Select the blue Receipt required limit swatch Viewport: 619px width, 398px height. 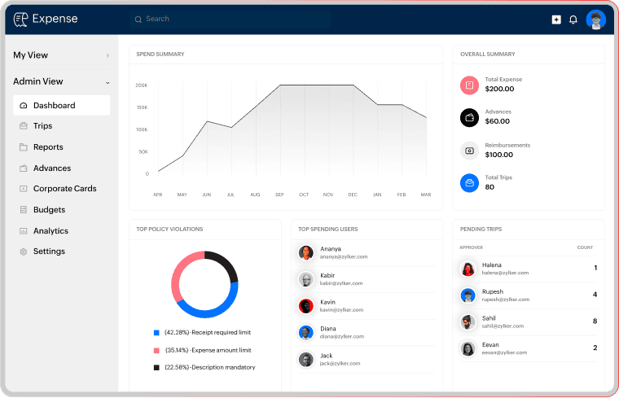[x=156, y=333]
